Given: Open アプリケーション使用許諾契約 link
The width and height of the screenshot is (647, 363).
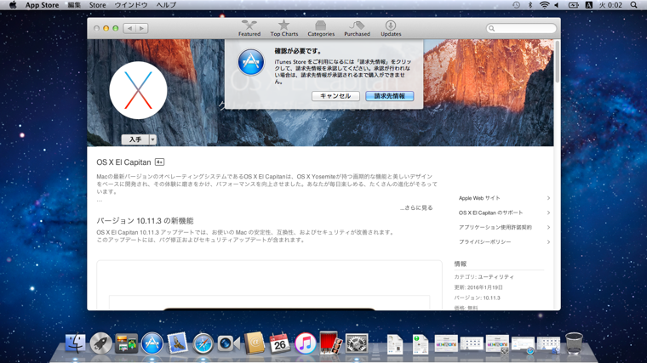Looking at the screenshot, I should (495, 228).
